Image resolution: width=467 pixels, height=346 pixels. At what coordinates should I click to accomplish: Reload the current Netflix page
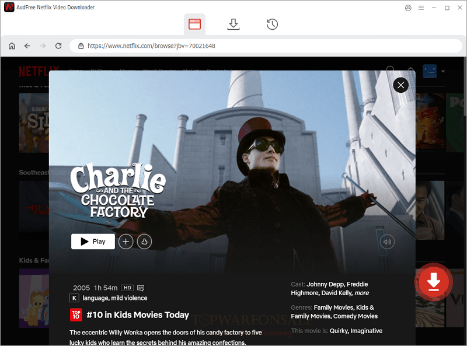pos(58,46)
